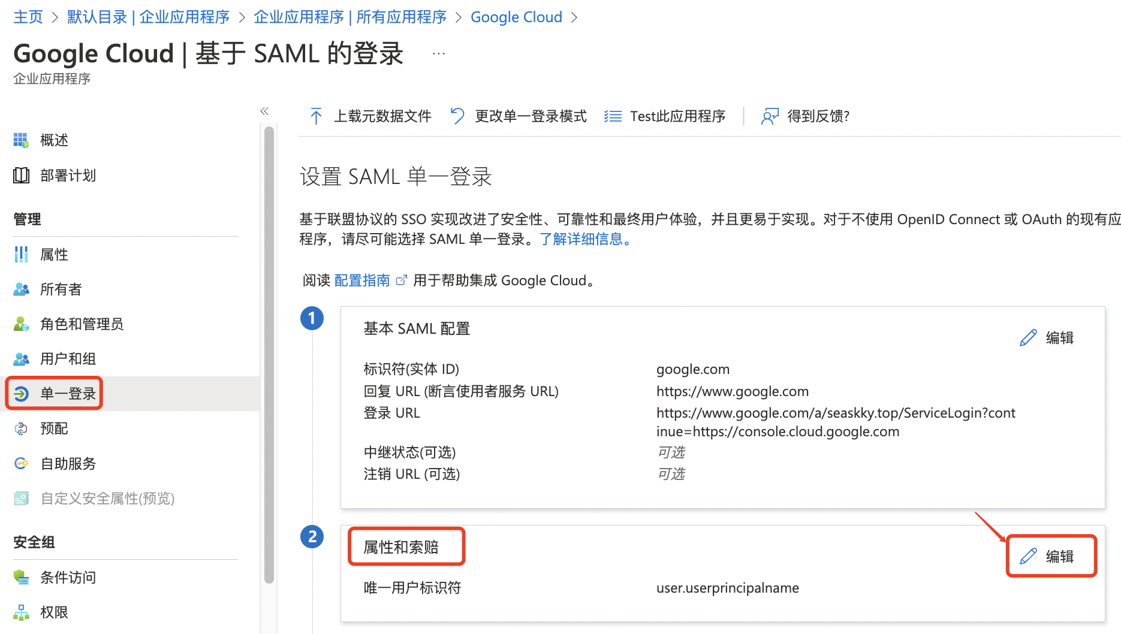Select 角色和管理员 menu item
This screenshot has height=634, width=1121.
coord(82,324)
